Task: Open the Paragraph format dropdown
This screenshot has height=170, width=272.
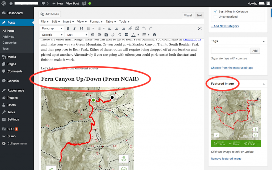Action: [52, 28]
